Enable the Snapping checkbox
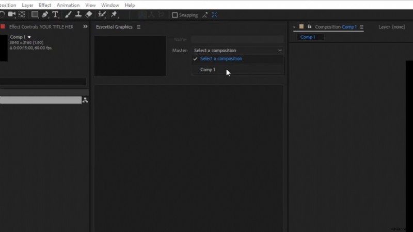Viewport: 413px width, 232px height. [x=174, y=15]
